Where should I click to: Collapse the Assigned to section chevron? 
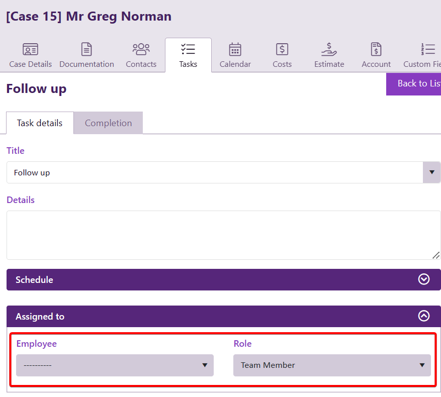click(x=424, y=316)
